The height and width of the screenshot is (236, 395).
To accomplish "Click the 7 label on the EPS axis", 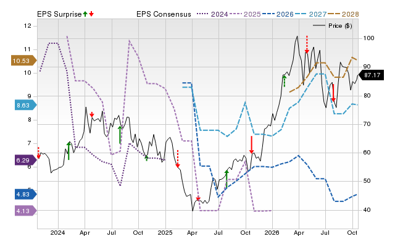I will [x=30, y=143].
